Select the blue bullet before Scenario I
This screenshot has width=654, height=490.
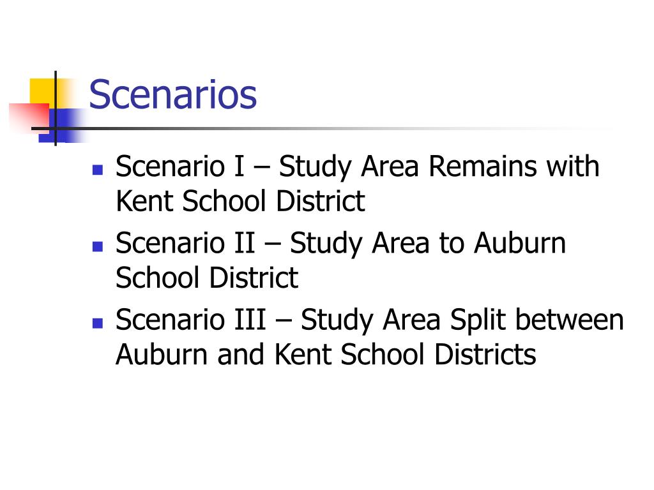coord(98,170)
